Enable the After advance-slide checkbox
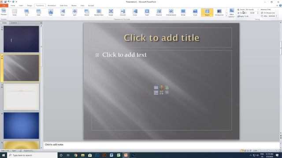Viewport: 282px width, 158px height. 262,16
